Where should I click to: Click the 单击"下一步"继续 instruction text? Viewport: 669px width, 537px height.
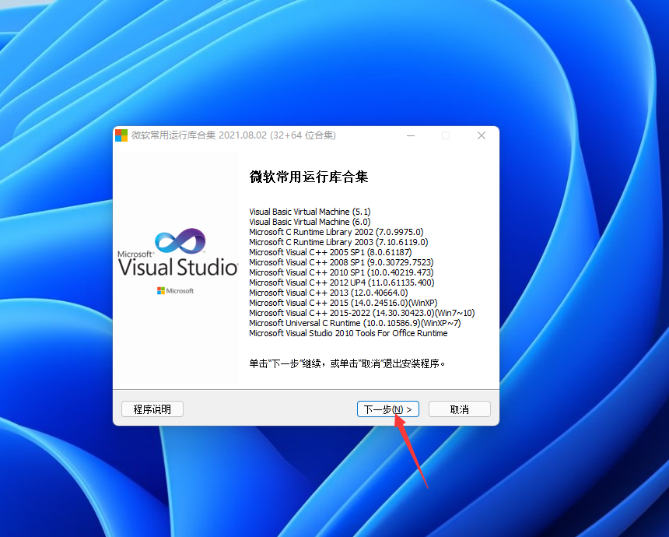347,363
